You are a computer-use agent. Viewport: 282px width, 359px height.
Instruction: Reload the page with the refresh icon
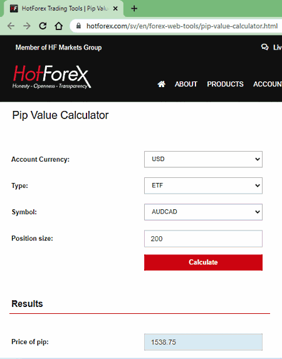[x=43, y=26]
